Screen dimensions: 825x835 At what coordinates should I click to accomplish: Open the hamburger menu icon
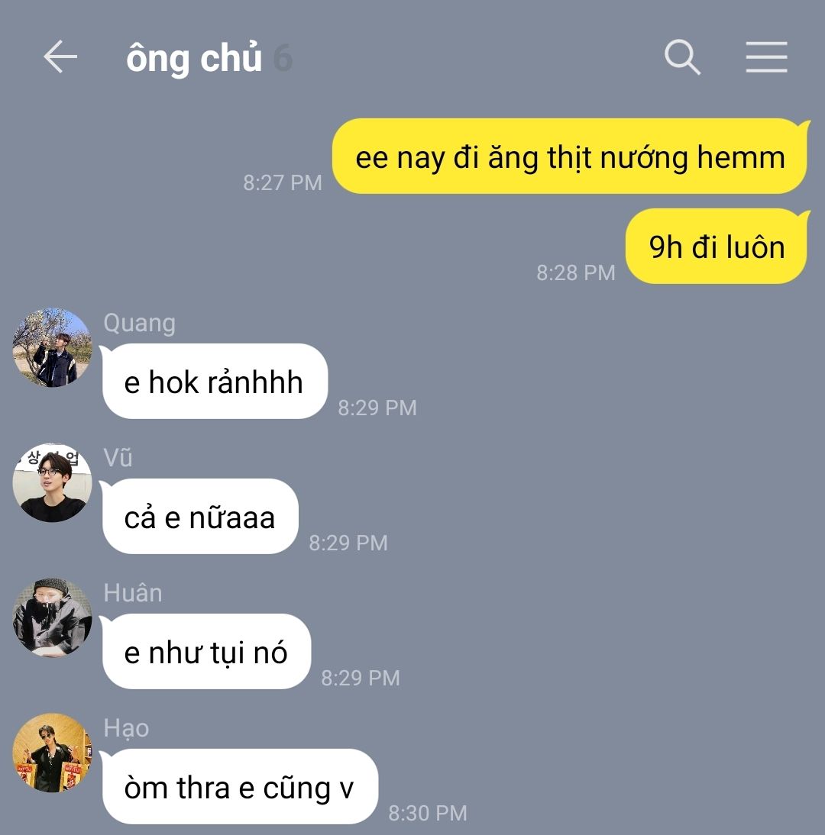[766, 56]
